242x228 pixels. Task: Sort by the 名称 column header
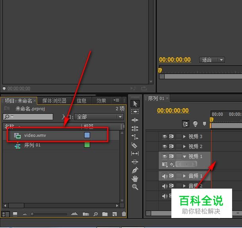9,127
